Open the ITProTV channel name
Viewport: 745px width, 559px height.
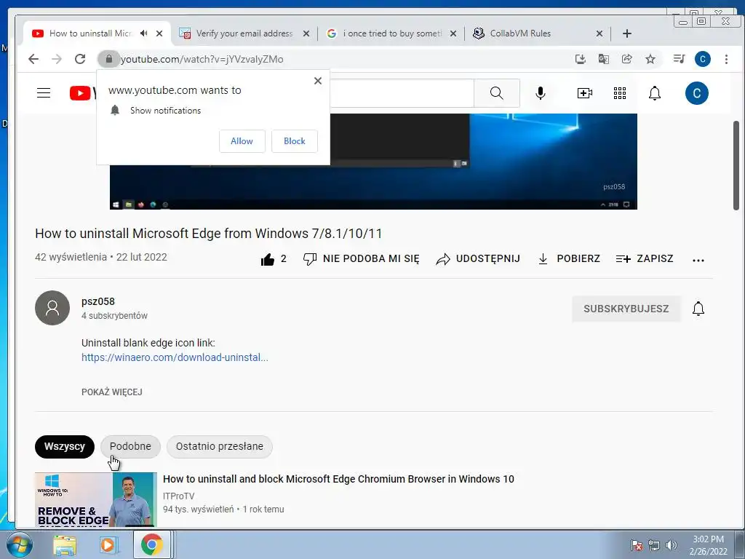click(179, 496)
